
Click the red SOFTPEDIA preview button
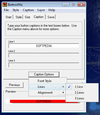[x=44, y=101]
